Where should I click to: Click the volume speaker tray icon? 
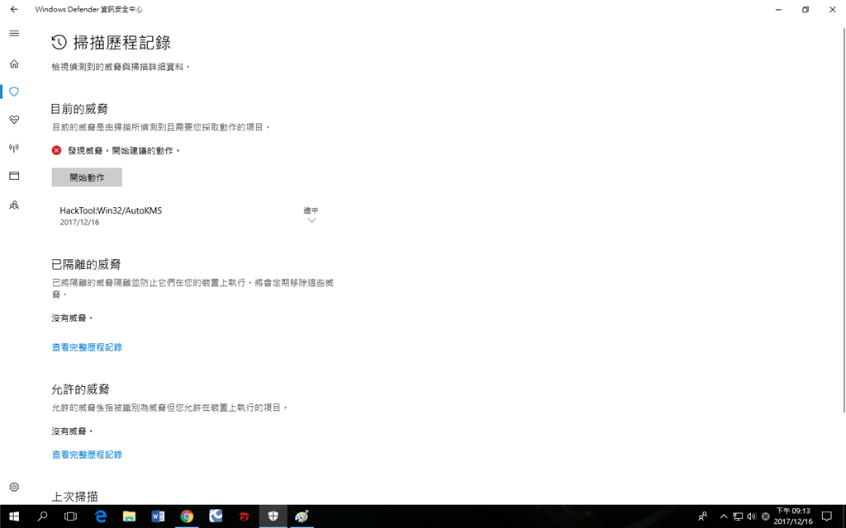(752, 516)
